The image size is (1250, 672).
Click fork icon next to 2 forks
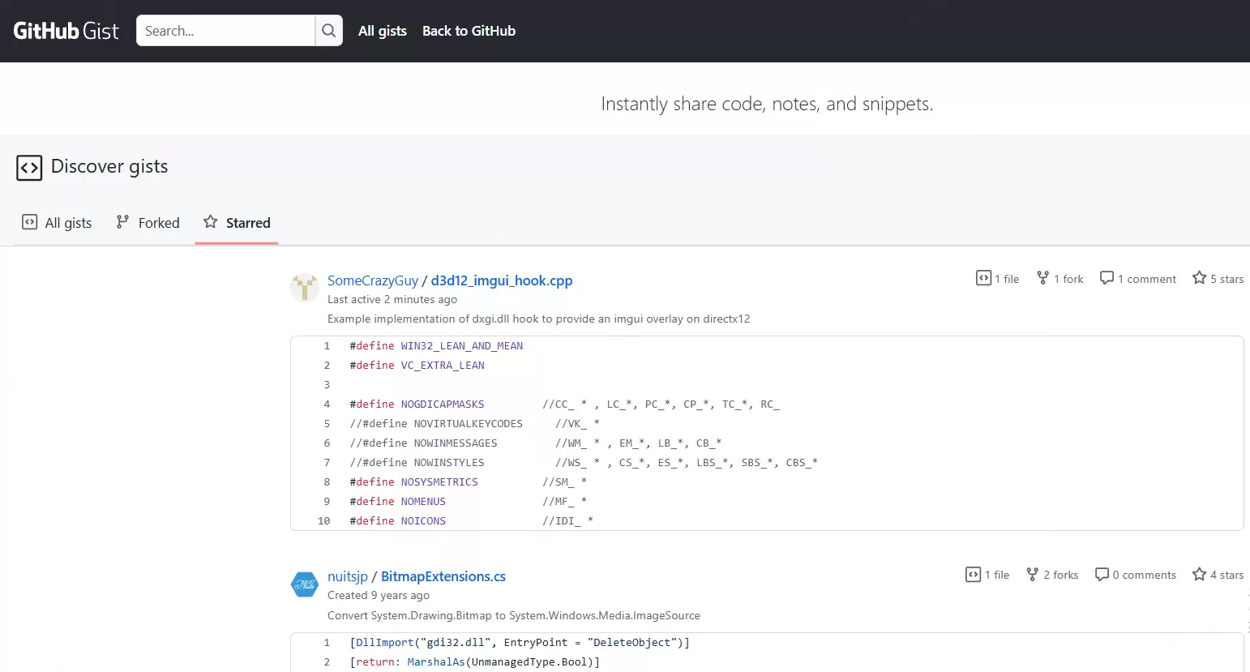[1033, 574]
